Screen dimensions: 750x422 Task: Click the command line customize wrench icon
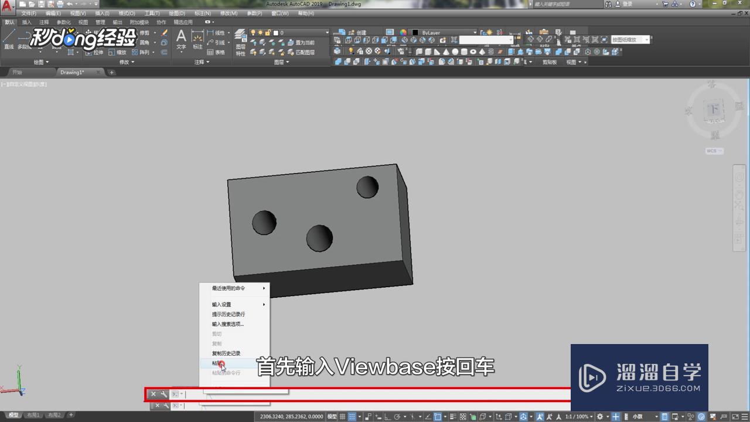click(x=164, y=394)
